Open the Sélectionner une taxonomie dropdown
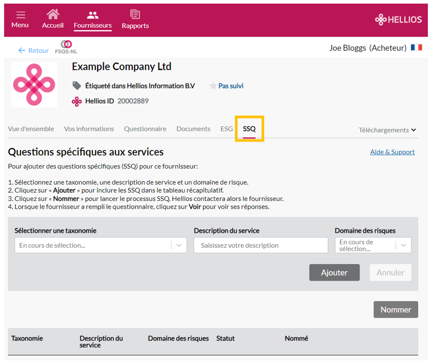The image size is (433, 363). 100,245
